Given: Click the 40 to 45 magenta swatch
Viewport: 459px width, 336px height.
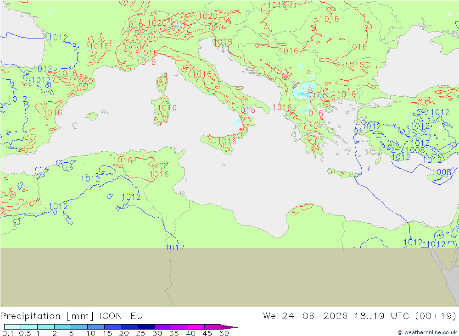Looking at the screenshot, I should (x=196, y=327).
